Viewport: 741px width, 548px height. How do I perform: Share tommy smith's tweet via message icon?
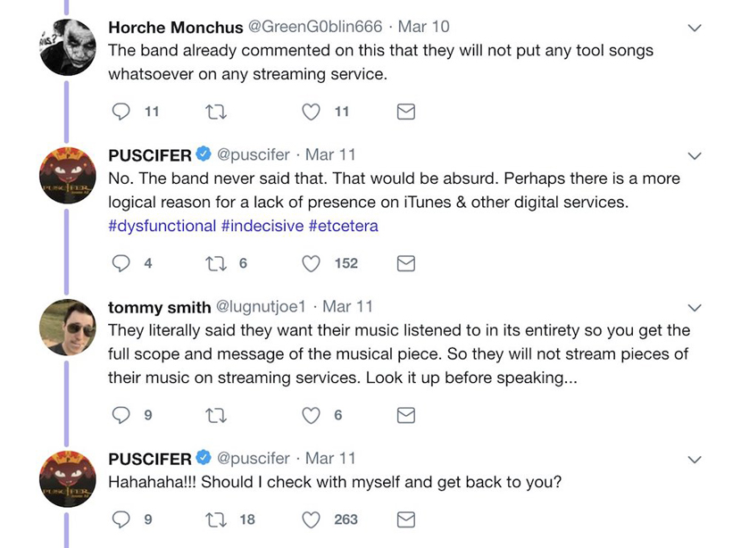(405, 415)
